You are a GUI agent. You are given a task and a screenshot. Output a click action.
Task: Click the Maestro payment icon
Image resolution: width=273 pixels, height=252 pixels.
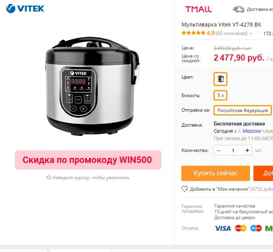click(256, 228)
